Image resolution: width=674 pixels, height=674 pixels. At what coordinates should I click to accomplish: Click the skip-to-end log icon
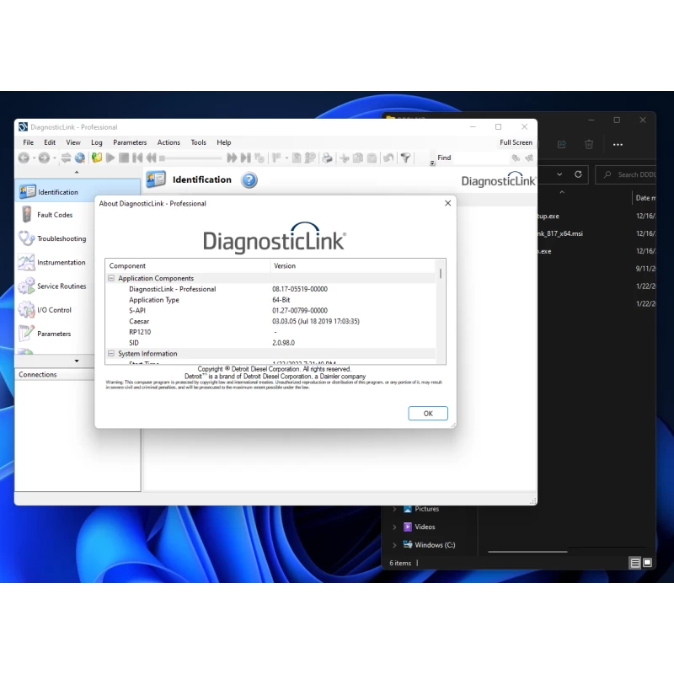pos(245,158)
